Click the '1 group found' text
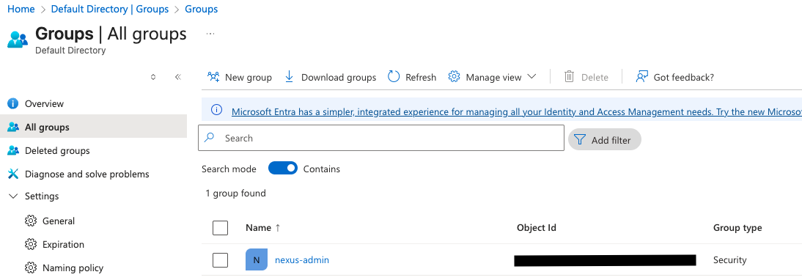 (236, 193)
